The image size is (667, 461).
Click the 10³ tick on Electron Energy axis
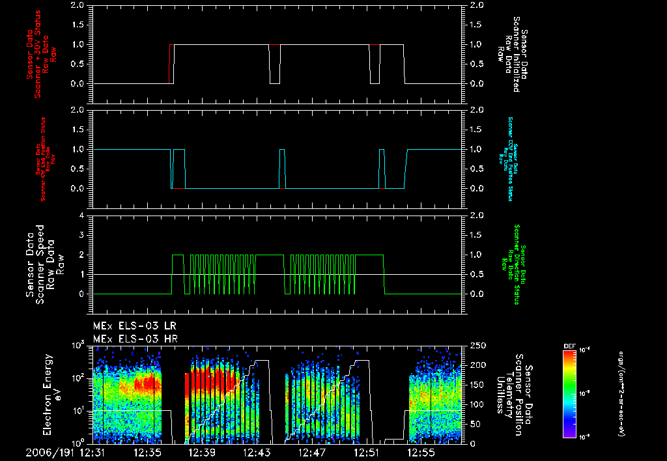[78, 344]
